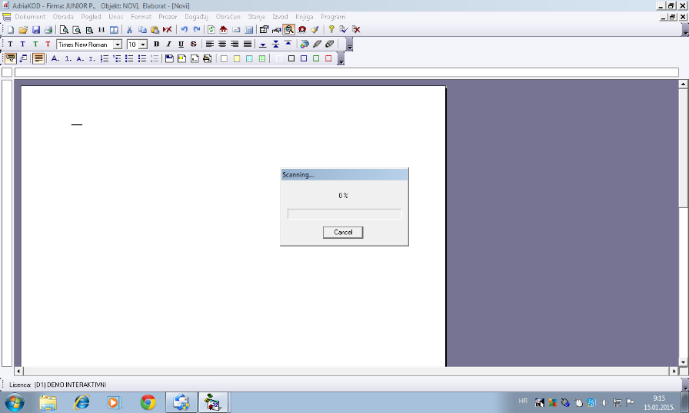
Task: Click the red house icon
Action: [224, 30]
